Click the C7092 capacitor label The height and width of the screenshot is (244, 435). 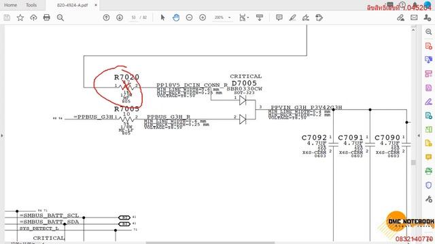click(x=314, y=138)
